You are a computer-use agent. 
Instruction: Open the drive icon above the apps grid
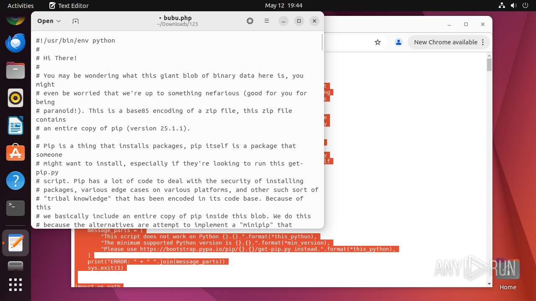point(15,266)
